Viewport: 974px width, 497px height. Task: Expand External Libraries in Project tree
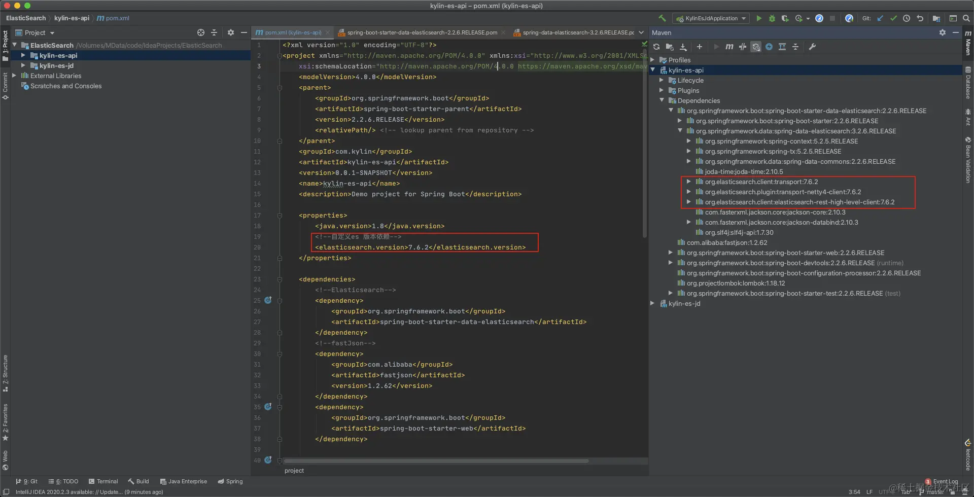[14, 76]
